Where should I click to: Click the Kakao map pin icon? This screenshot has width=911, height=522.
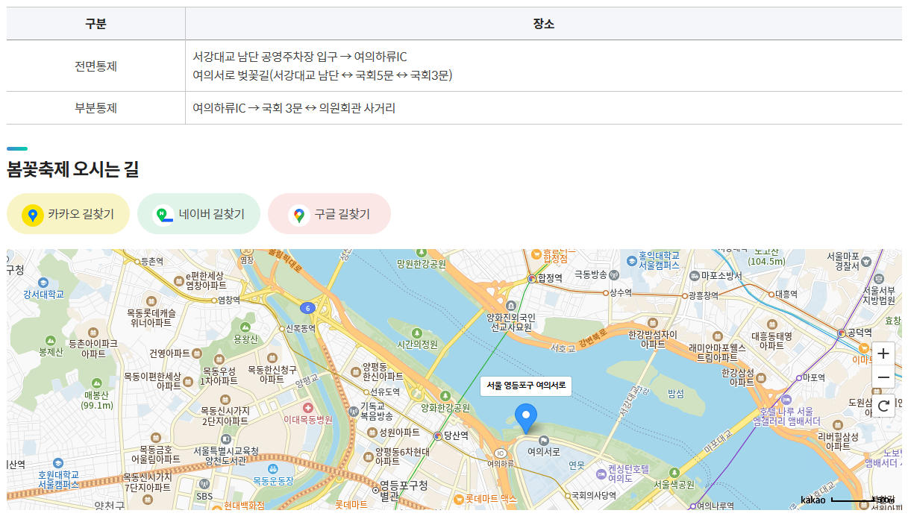[x=32, y=215]
